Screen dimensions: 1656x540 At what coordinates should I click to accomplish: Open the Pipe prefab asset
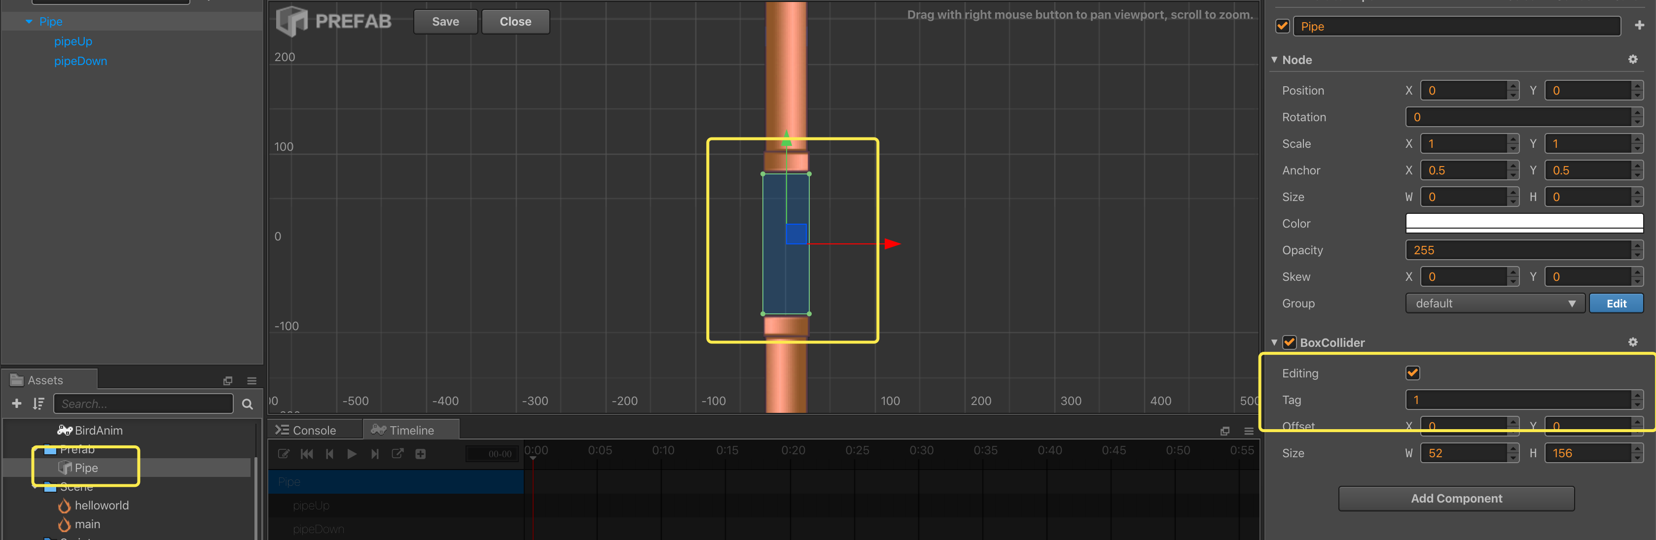point(85,468)
